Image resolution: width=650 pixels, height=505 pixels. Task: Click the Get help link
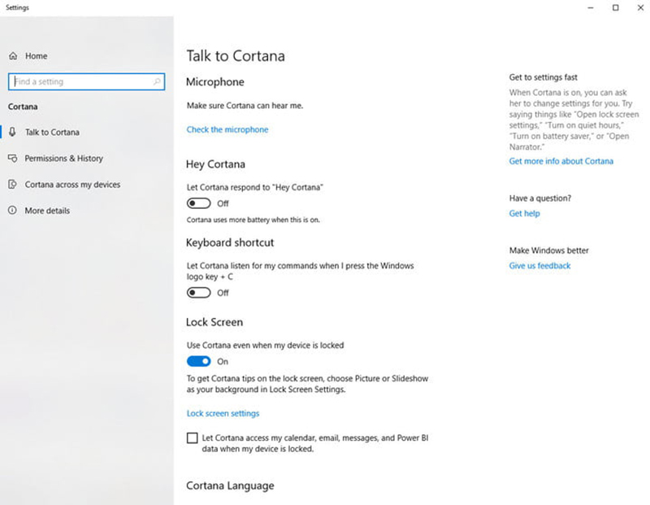524,213
